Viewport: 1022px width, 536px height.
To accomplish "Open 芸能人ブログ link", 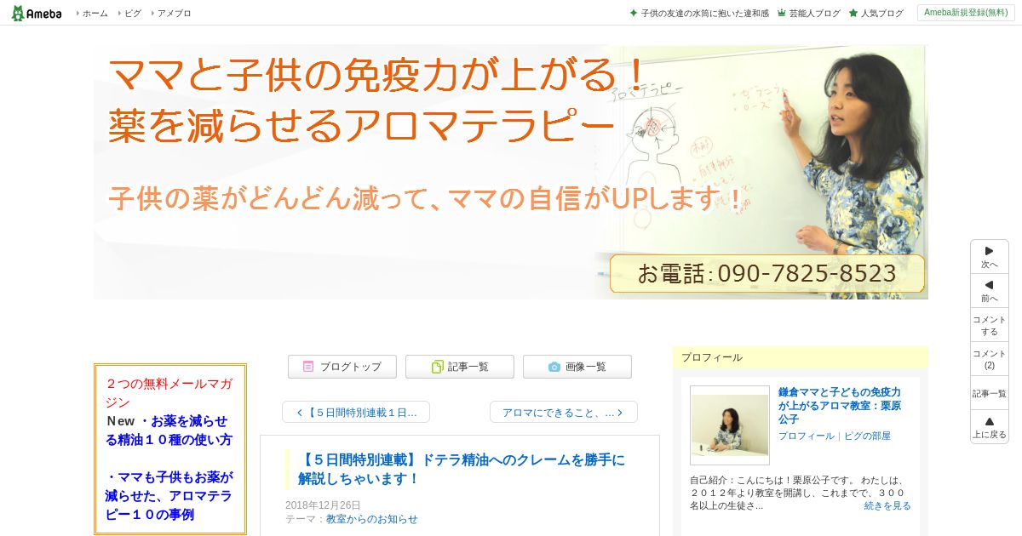I will click(x=814, y=14).
